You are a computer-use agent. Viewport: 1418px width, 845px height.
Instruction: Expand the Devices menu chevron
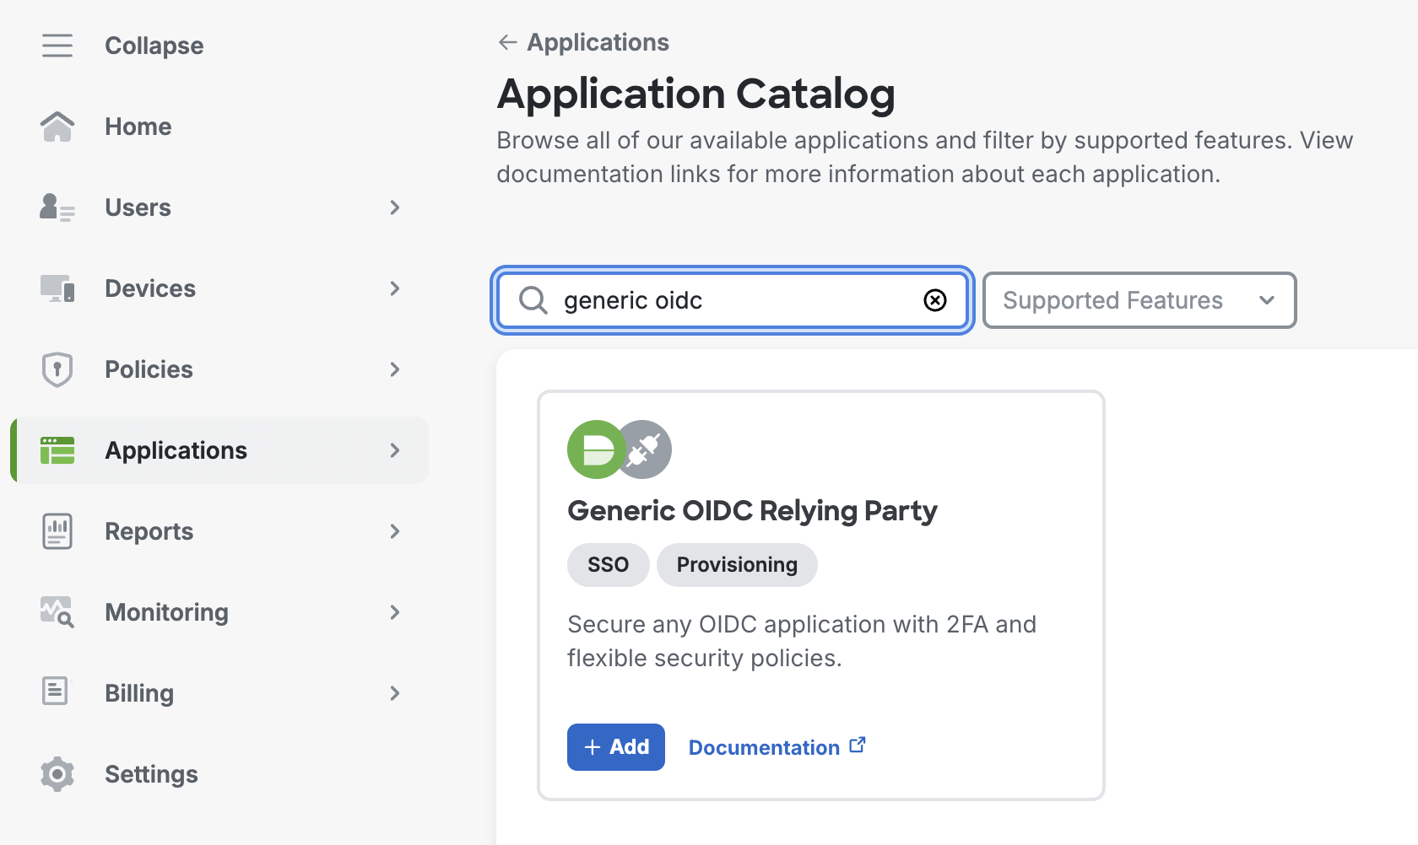pos(395,288)
